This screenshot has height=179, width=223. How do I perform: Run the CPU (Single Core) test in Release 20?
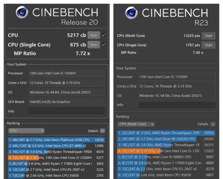pos(94,45)
